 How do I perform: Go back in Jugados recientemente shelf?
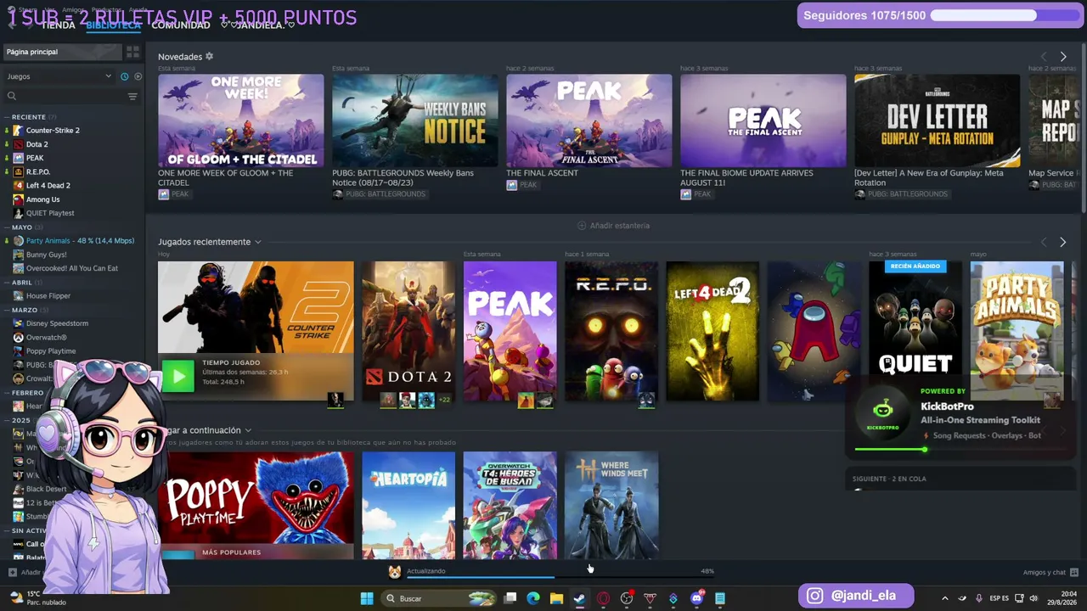tap(1044, 242)
